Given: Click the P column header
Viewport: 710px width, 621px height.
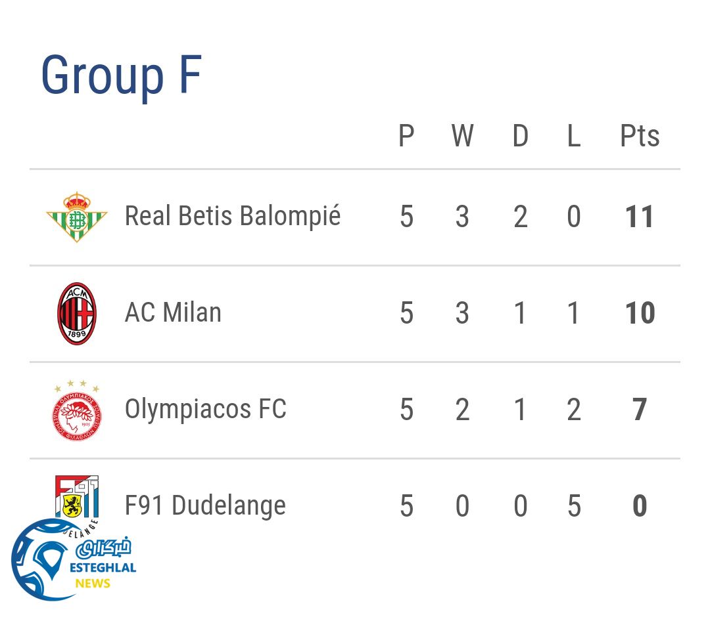Looking at the screenshot, I should pos(406,137).
